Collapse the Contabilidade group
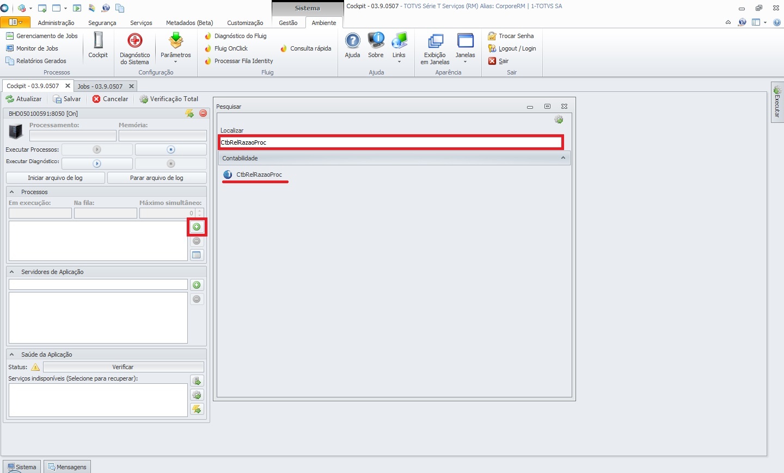 [x=563, y=158]
